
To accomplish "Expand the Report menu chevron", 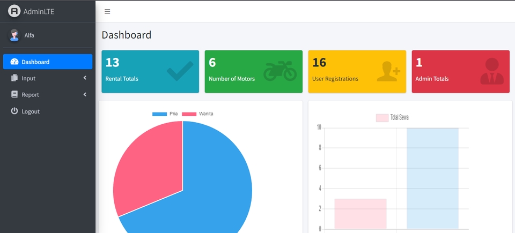I will coord(85,94).
